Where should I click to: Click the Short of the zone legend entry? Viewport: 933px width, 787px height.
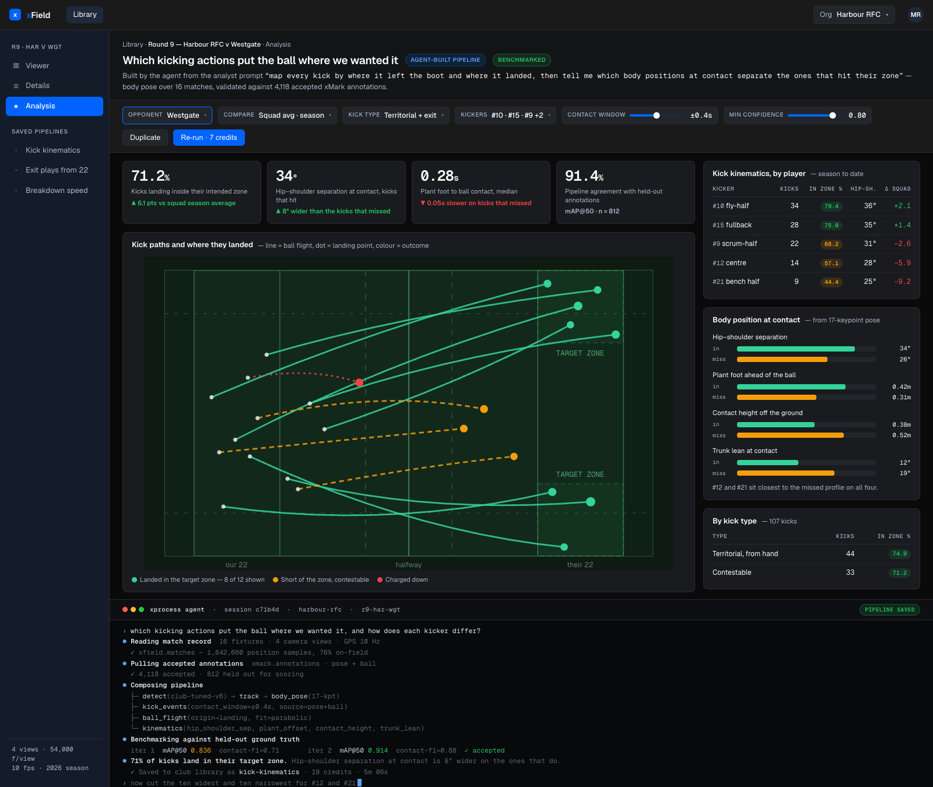321,580
